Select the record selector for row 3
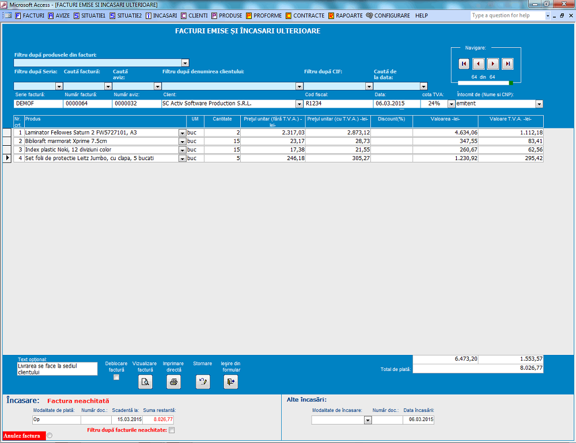This screenshot has height=443, width=576. click(x=7, y=150)
